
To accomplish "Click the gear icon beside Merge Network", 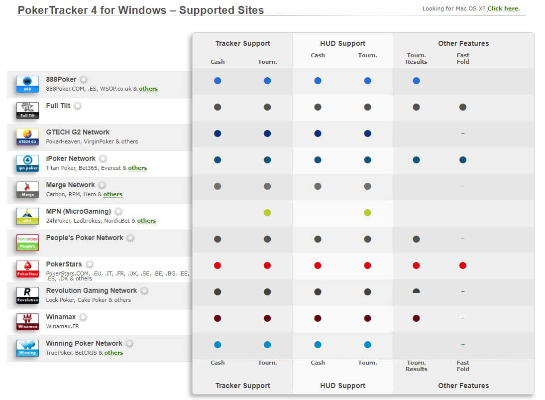I will tap(102, 185).
